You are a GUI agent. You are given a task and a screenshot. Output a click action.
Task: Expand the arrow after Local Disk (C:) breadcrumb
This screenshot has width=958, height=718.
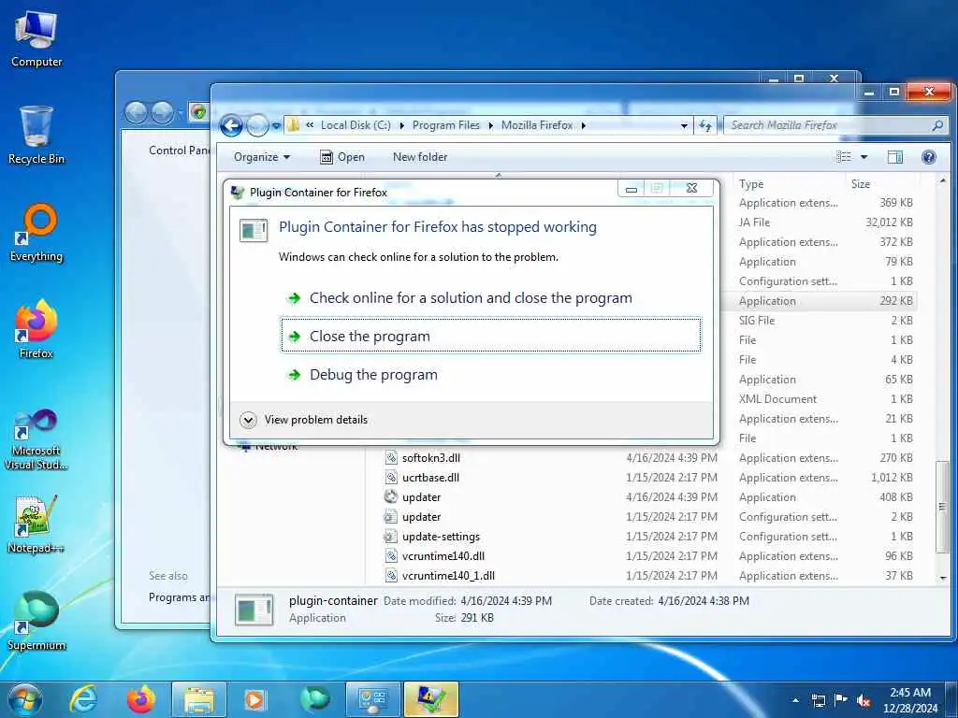pyautogui.click(x=401, y=126)
